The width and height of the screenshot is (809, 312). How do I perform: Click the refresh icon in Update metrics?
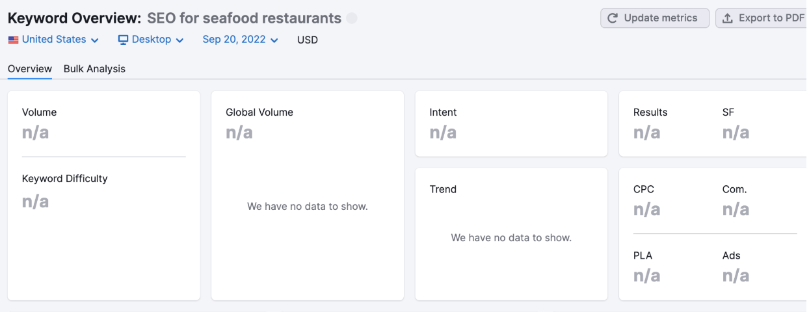tap(613, 18)
